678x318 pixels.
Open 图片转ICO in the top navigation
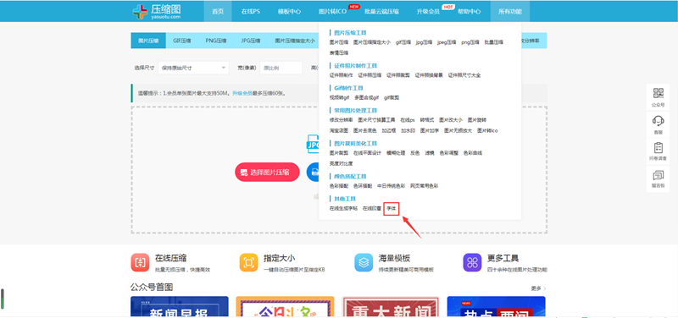[332, 11]
